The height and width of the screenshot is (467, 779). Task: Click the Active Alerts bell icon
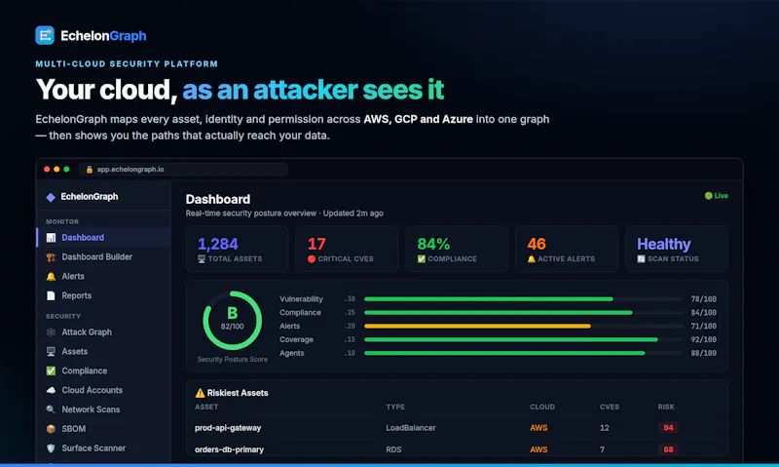(x=531, y=259)
